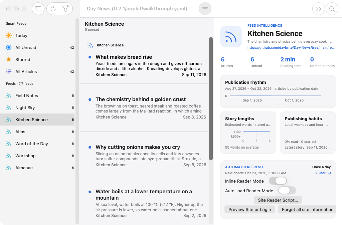The width and height of the screenshot is (342, 225).
Task: Select the Workshop feed
Action: [x=37, y=156]
